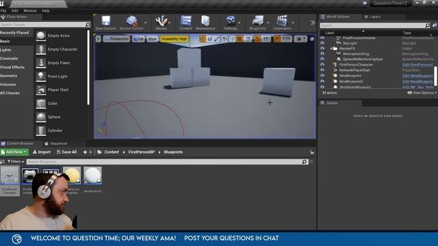Viewport: 438px width, 246px height.
Task: Open the Cinematics toolbar icon
Action: click(282, 23)
